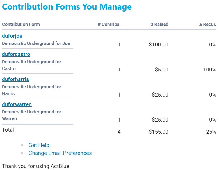Open the duforwarren contribution form link

(17, 104)
